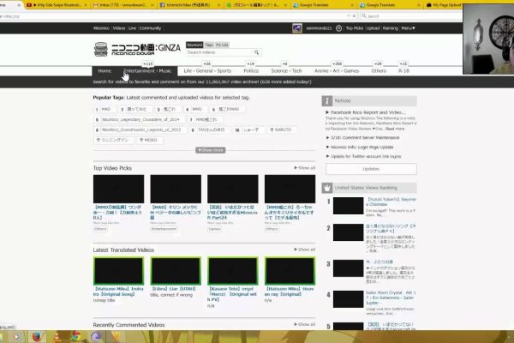Open the Politics category
This screenshot has width=514, height=343.
click(x=251, y=71)
